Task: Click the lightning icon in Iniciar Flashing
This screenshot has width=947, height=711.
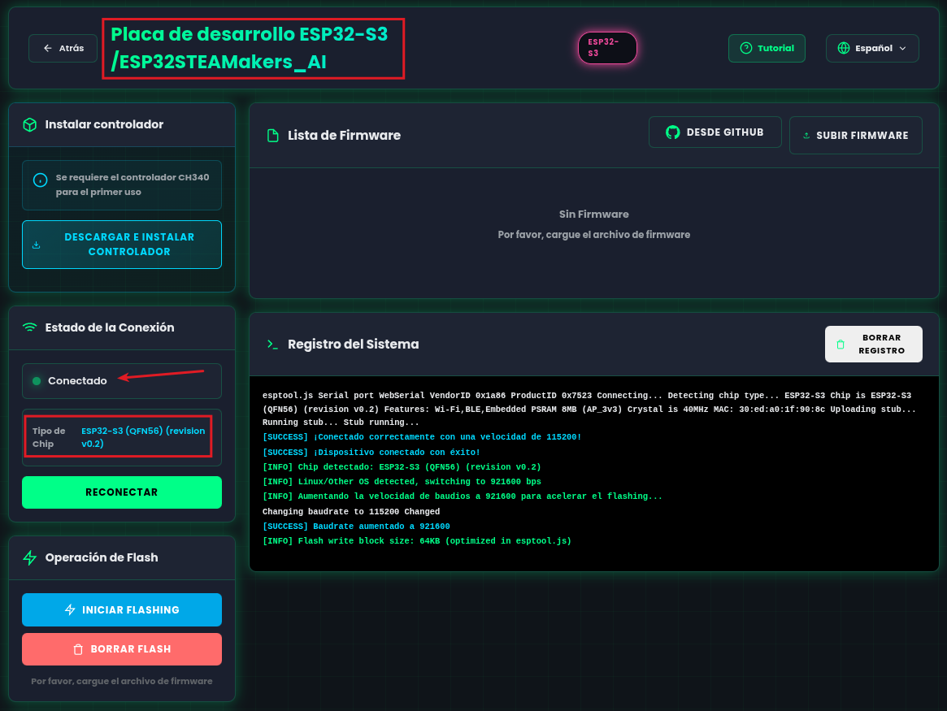Action: click(70, 610)
